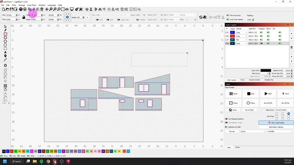Click the trash delete icon in top toolbar
The width and height of the screenshot is (294, 165).
42,9
